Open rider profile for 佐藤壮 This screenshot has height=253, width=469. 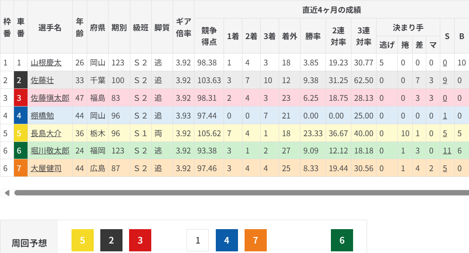coord(42,81)
